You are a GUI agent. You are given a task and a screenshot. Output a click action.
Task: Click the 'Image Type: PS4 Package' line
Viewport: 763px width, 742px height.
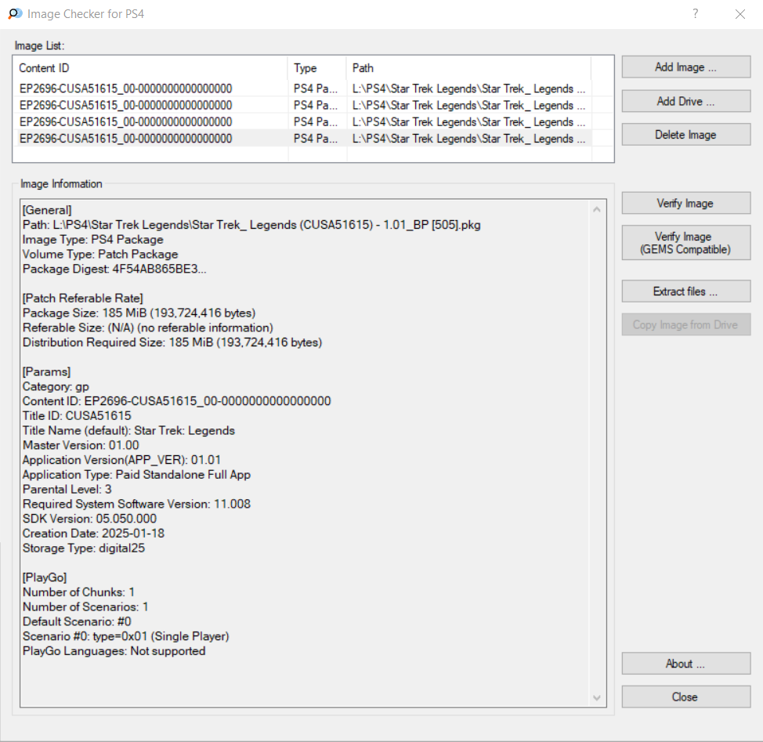pos(93,240)
